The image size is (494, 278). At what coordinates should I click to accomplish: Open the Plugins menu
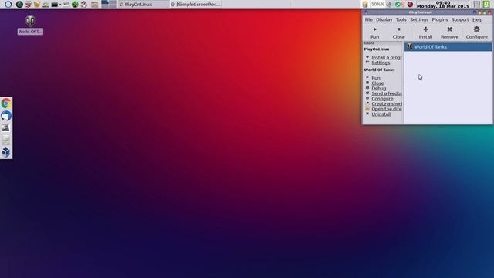tap(439, 19)
